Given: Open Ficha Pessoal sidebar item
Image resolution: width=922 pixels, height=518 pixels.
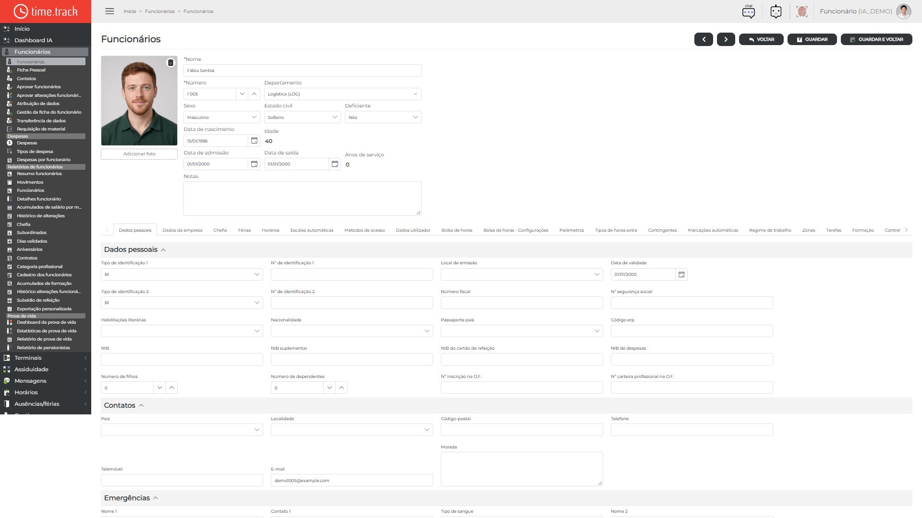Looking at the screenshot, I should click(31, 70).
